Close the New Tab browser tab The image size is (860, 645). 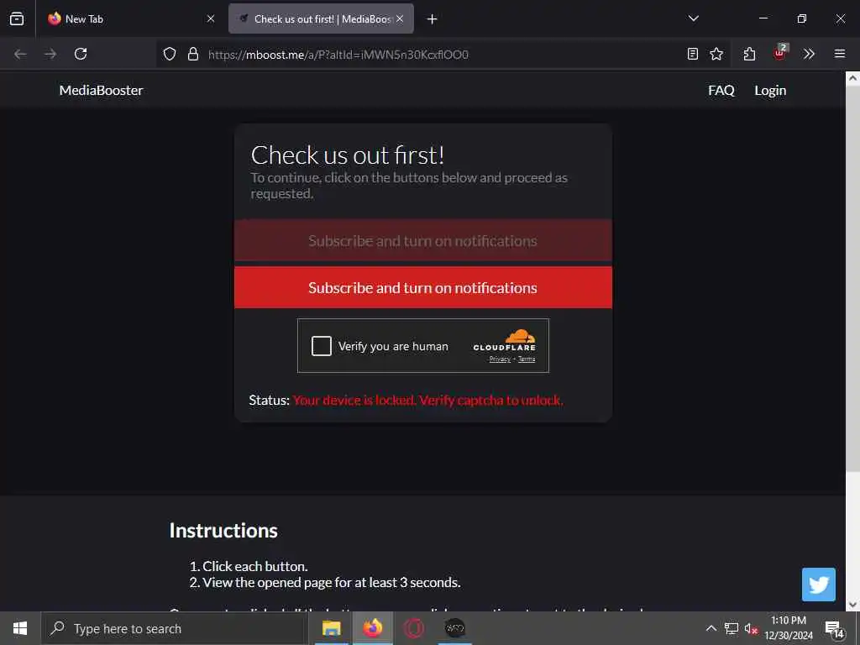(x=211, y=18)
